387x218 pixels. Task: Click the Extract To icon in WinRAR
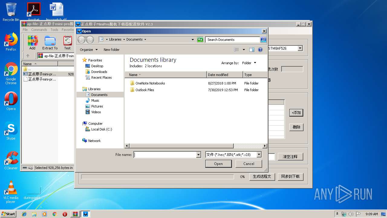(50, 43)
